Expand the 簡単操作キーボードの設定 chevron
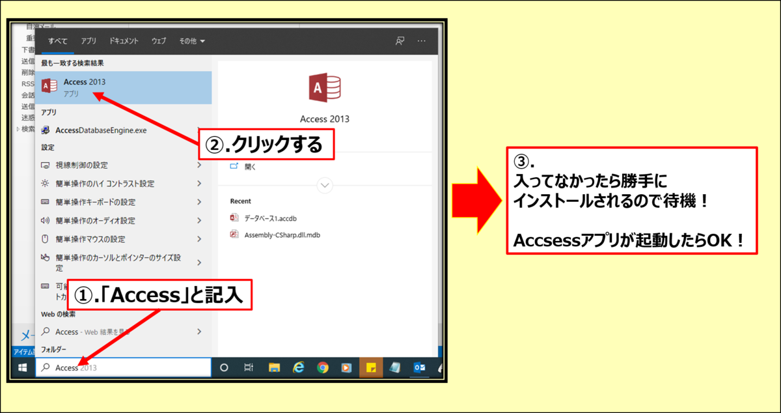 coord(199,202)
